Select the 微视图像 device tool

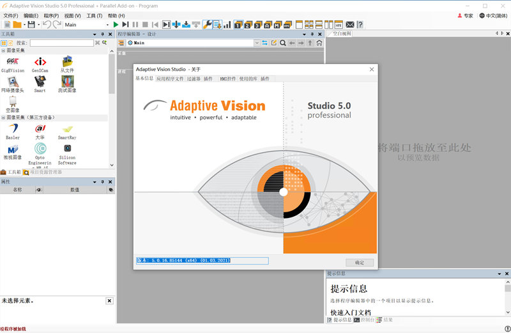coord(13,152)
